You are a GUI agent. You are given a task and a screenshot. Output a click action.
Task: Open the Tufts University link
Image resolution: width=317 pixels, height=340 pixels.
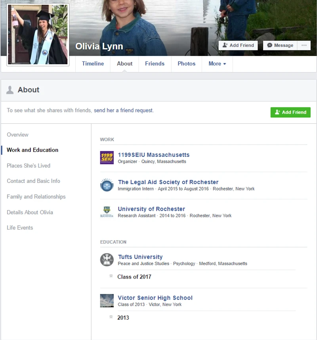(x=140, y=257)
